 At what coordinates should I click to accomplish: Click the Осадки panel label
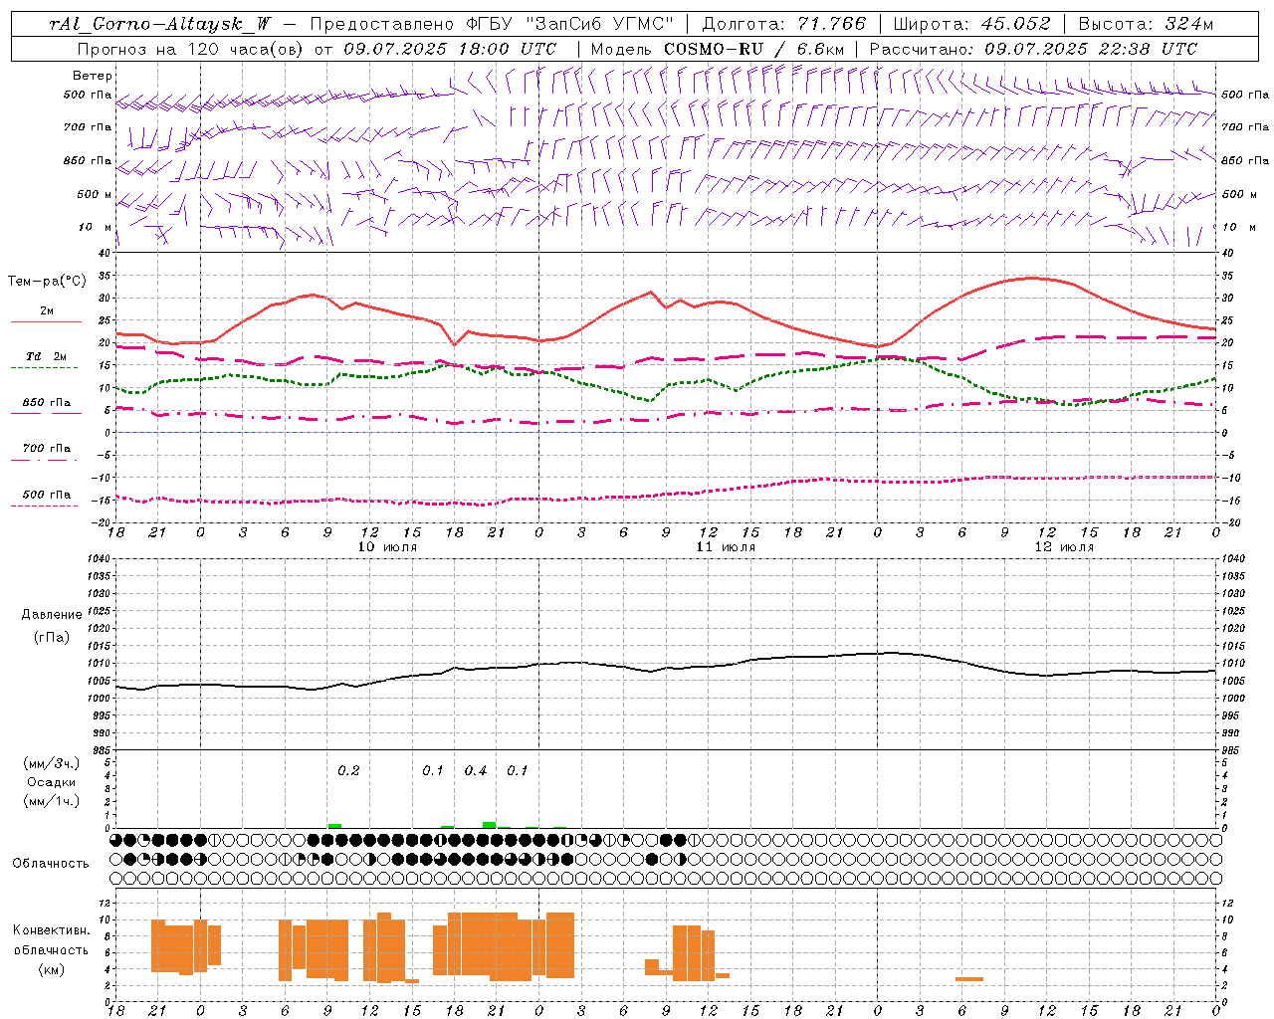(x=52, y=782)
